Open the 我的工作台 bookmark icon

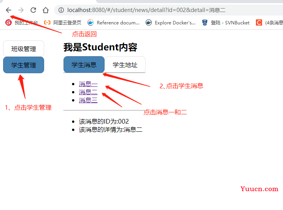tap(9, 22)
